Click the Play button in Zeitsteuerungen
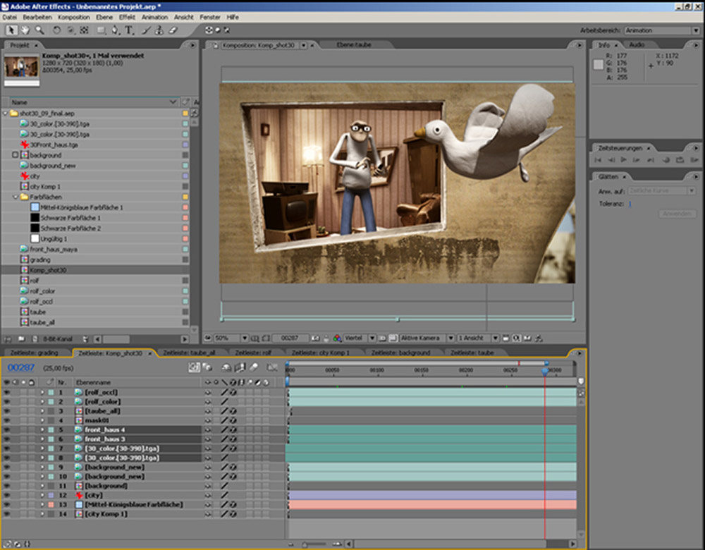The height and width of the screenshot is (550, 705). click(624, 160)
